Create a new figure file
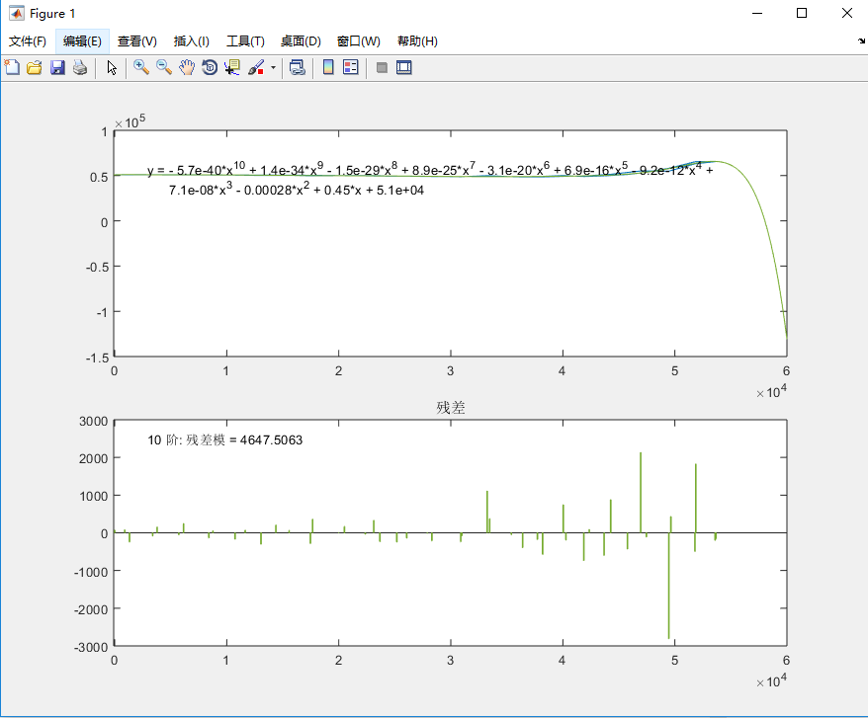Viewport: 868px width, 718px height. 11,67
